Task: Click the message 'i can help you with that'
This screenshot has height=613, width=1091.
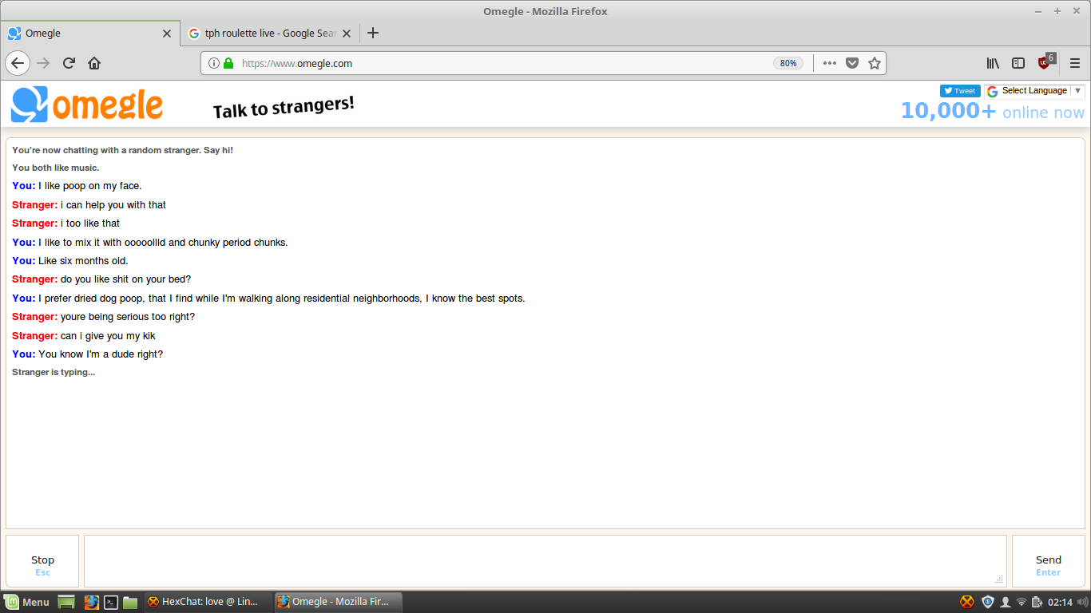Action: 113,205
